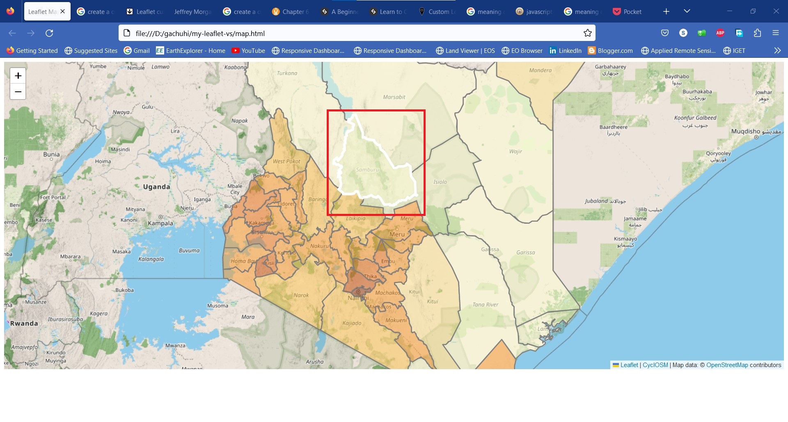Viewport: 788px width, 422px height.
Task: Zoom in on the Leaflet map
Action: click(x=18, y=76)
